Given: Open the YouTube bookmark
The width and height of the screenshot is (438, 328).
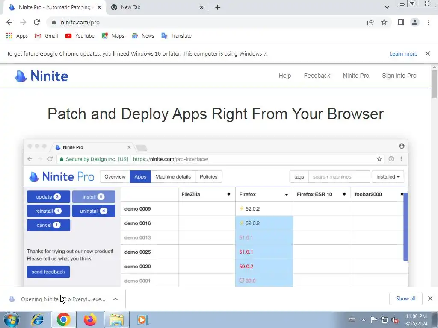Looking at the screenshot, I should 80,36.
